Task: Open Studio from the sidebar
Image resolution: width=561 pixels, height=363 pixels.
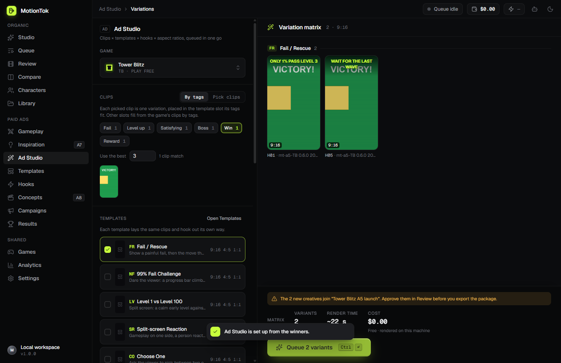Action: tap(46, 38)
